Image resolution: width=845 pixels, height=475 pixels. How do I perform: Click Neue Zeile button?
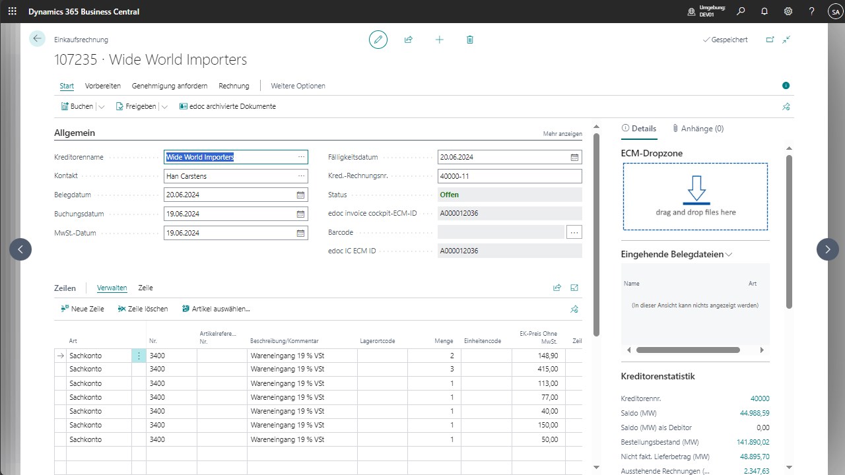pos(83,309)
